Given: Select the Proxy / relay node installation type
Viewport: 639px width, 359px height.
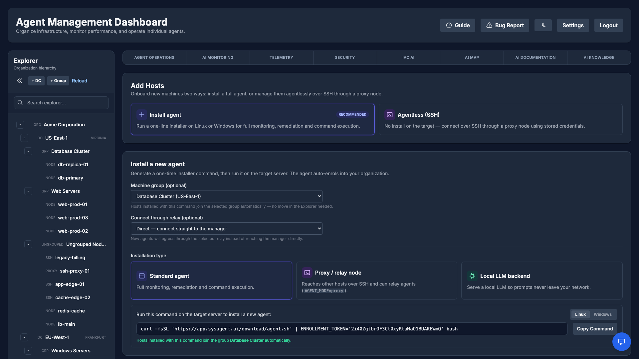Looking at the screenshot, I should click(x=376, y=281).
